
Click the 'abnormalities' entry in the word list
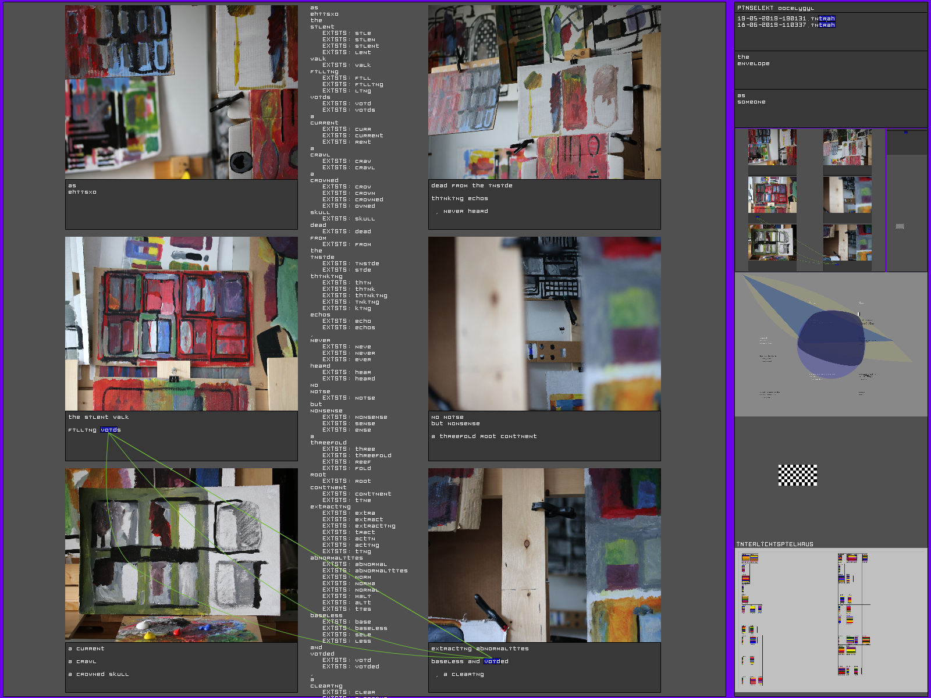[x=336, y=558]
